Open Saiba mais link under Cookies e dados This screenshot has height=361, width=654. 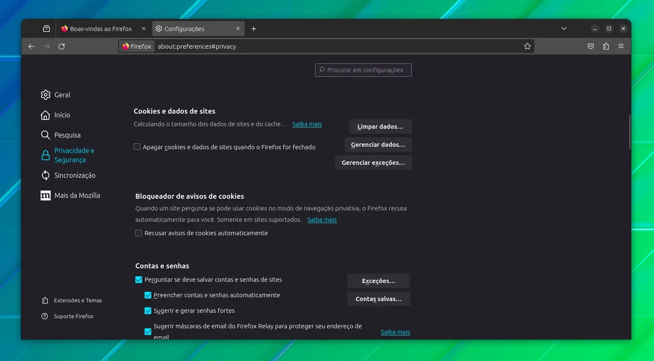307,124
